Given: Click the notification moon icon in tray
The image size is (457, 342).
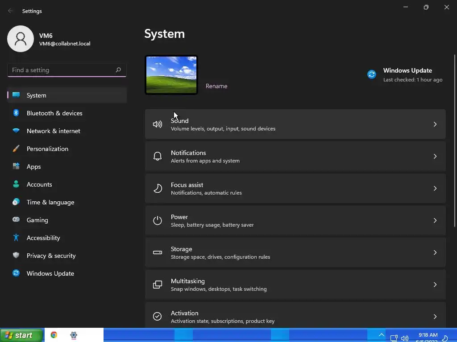Looking at the screenshot, I should pyautogui.click(x=445, y=338).
